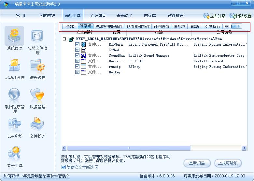Open 进程管理 tool
The height and width of the screenshot is (181, 254).
point(37,69)
